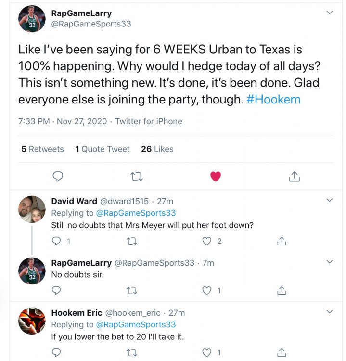Show the 26 Likes list
Viewport: 346px width, 361px height.
tap(157, 149)
